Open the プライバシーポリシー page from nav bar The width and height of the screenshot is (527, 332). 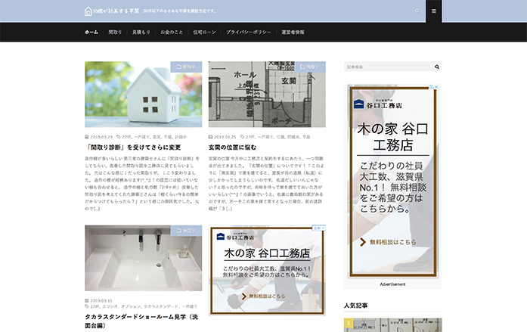[x=248, y=33]
